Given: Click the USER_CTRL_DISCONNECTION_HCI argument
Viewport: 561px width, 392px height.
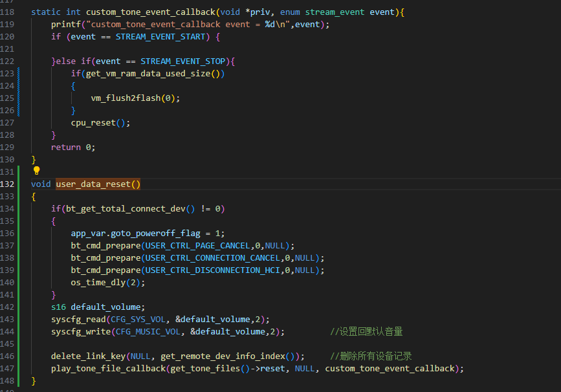Looking at the screenshot, I should tap(212, 270).
